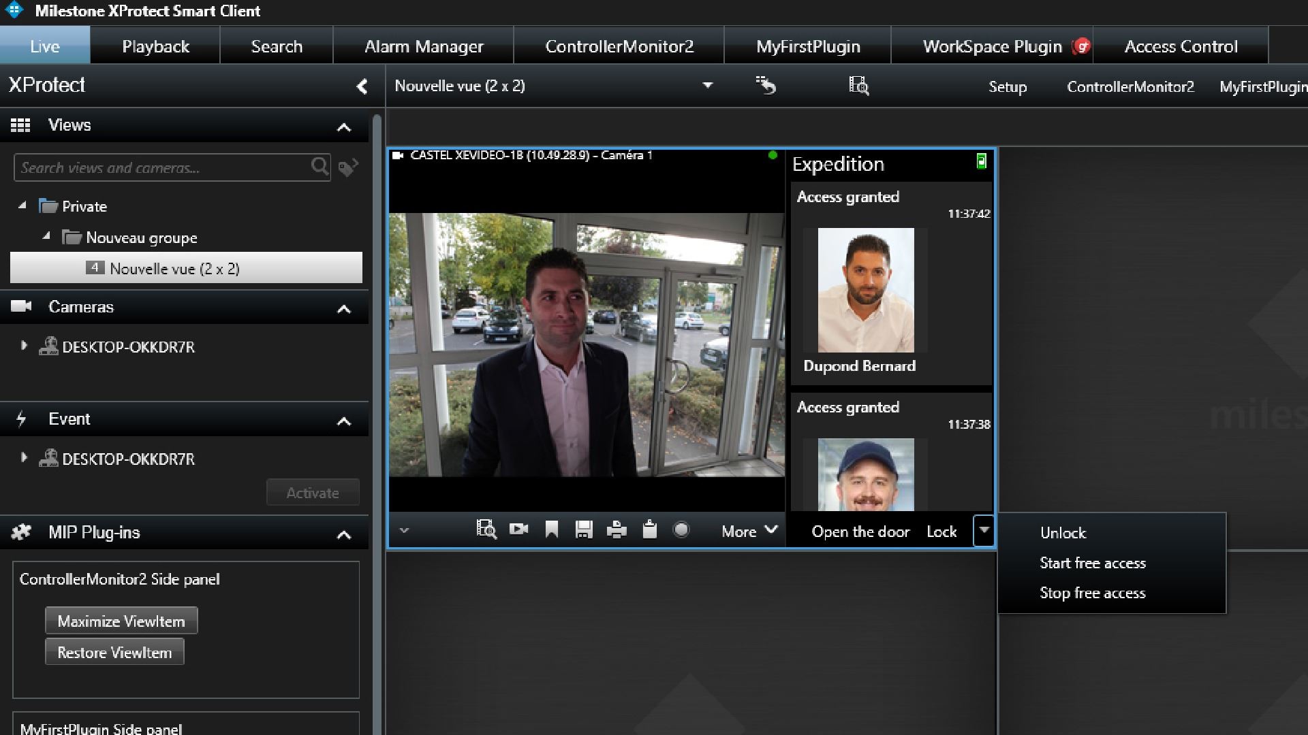1308x735 pixels.
Task: Open the search window icon in top toolbar
Action: [858, 86]
